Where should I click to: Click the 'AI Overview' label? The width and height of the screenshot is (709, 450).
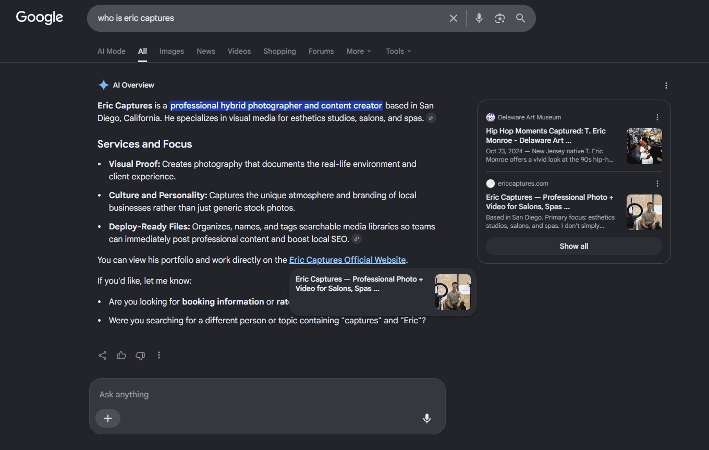(x=133, y=85)
